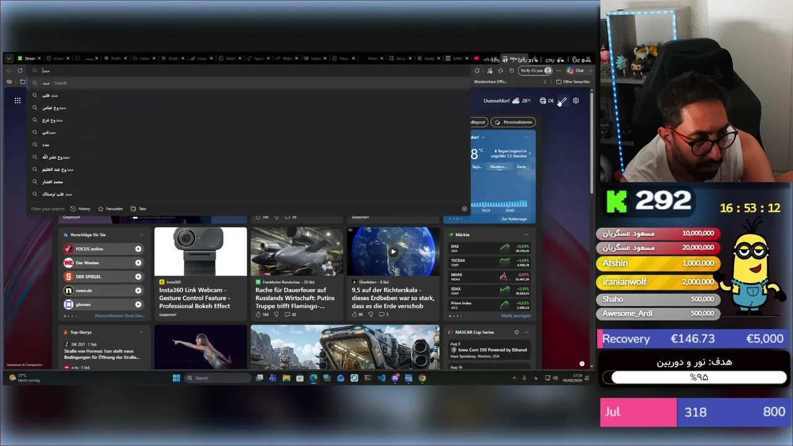Open the Insta360 Link Webcam ad thumbnail
This screenshot has width=793, height=446.
tap(201, 251)
